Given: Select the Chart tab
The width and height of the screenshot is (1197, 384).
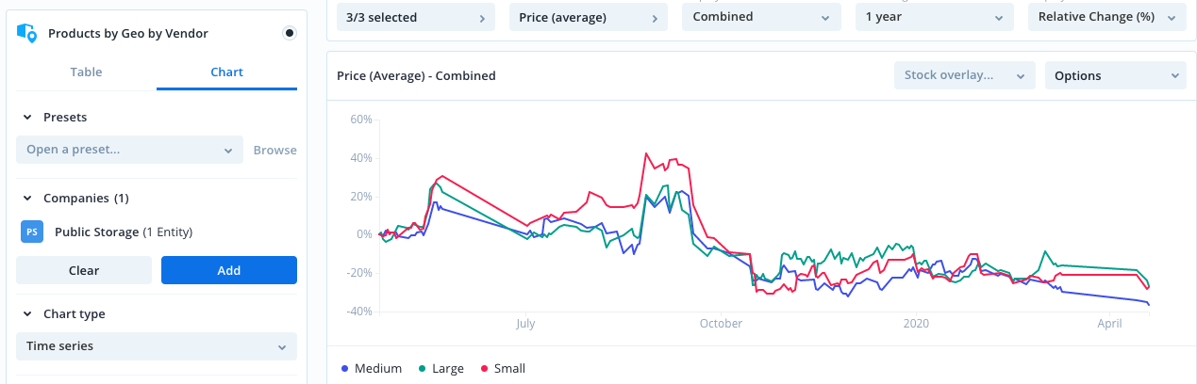Looking at the screenshot, I should click(227, 72).
